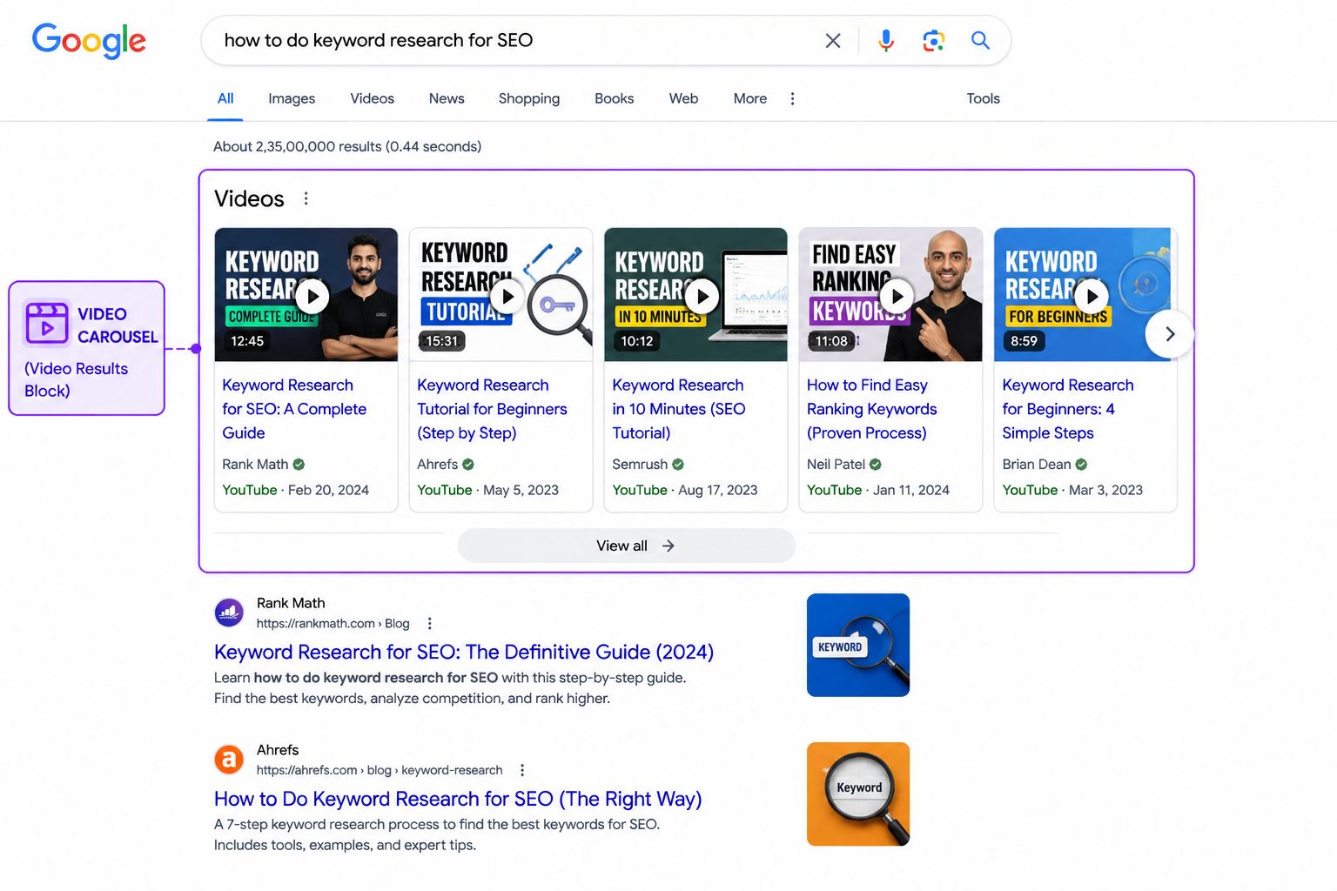Screen dimensions: 1337x891
Task: Open 'Keyword Research for Beginners: 4 Simple Steps'
Action: pyautogui.click(x=1068, y=409)
